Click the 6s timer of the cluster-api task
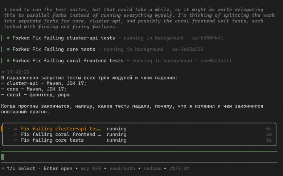Image resolution: width=283 pixels, height=176 pixels. coord(269,129)
